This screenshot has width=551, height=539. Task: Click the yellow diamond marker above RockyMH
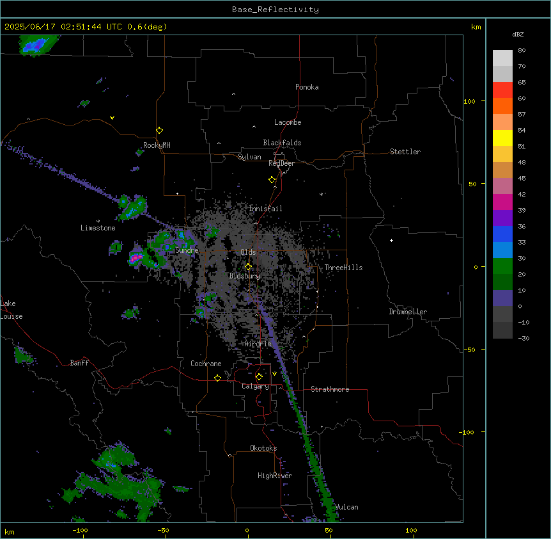(160, 131)
